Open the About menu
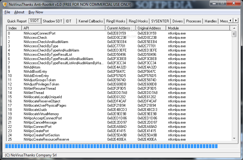Viewport: 243px width, 160px height. [x=19, y=12]
